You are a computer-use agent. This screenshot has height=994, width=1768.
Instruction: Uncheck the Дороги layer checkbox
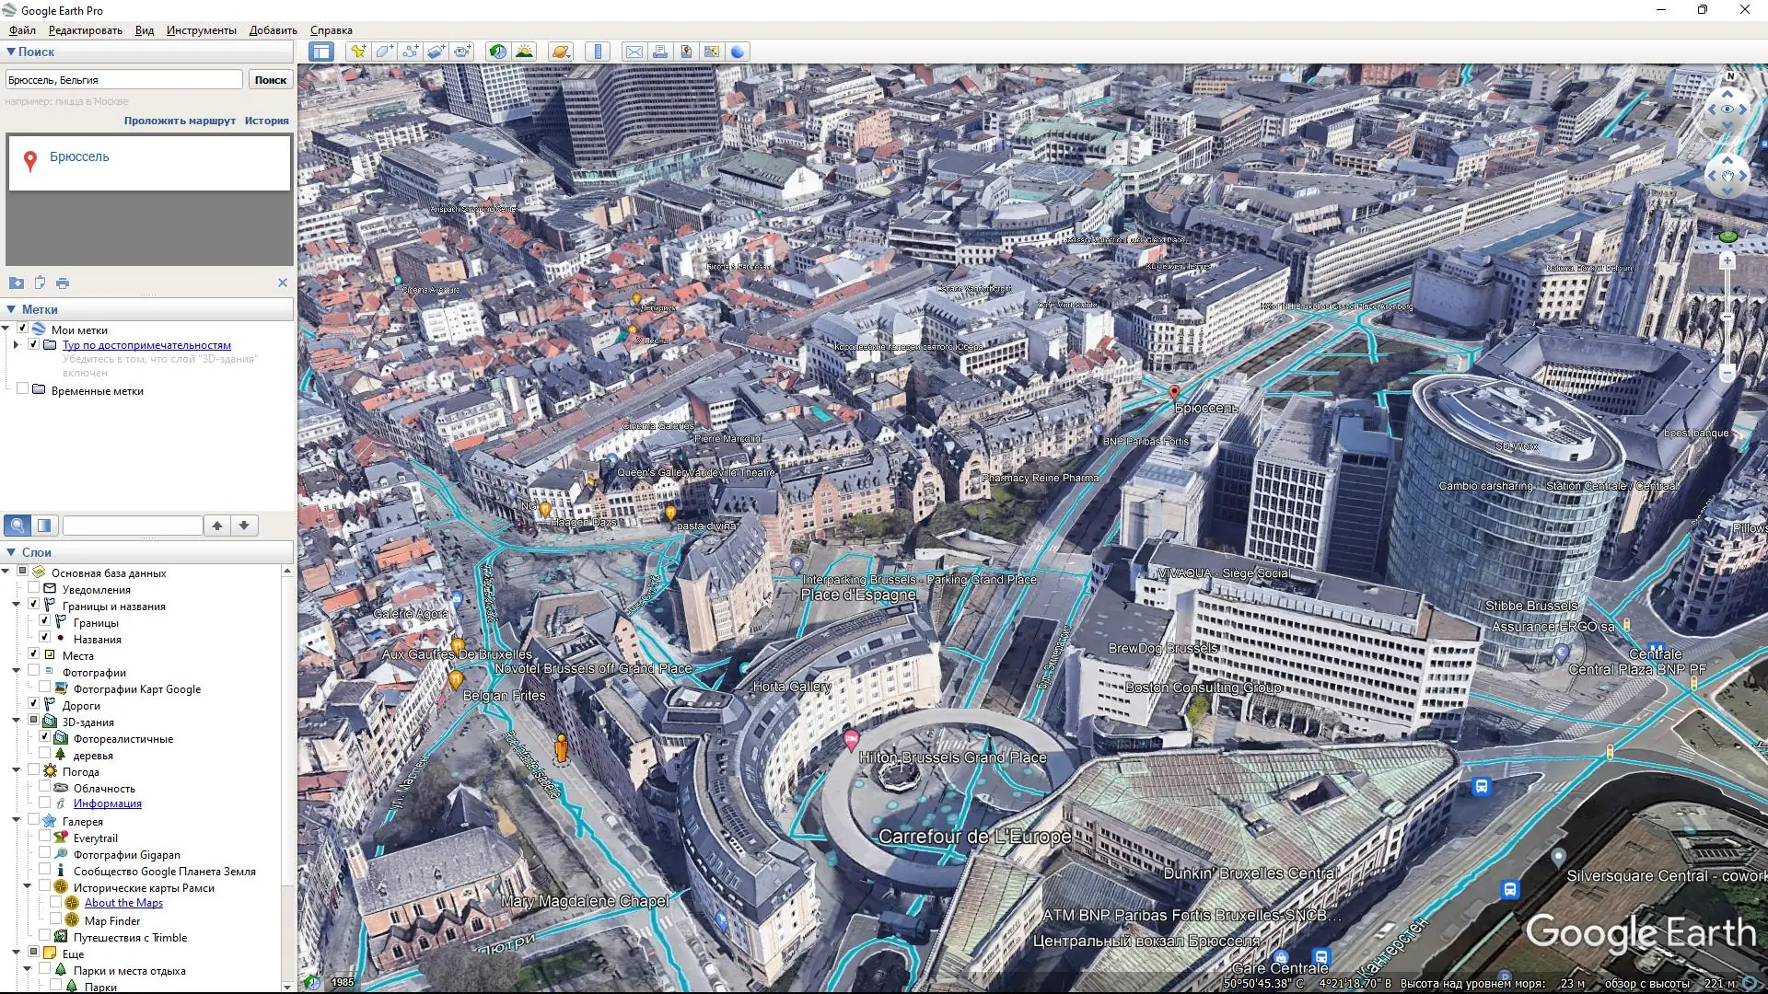click(x=33, y=705)
